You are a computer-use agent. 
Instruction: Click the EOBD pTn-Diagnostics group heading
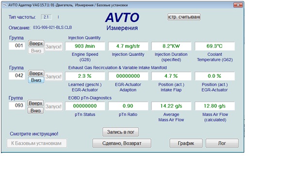coord(90,98)
